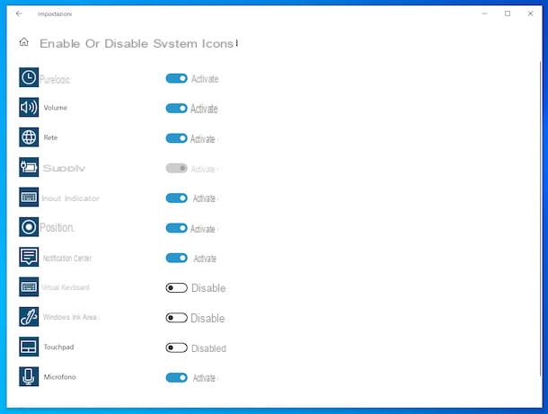The width and height of the screenshot is (548, 414).
Task: Click the Supply battery plug icon
Action: coord(29,167)
